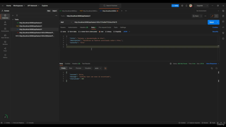Screen dimensions: 226x127
Task: Open the Flows sidebar panel
Action: point(5,49)
